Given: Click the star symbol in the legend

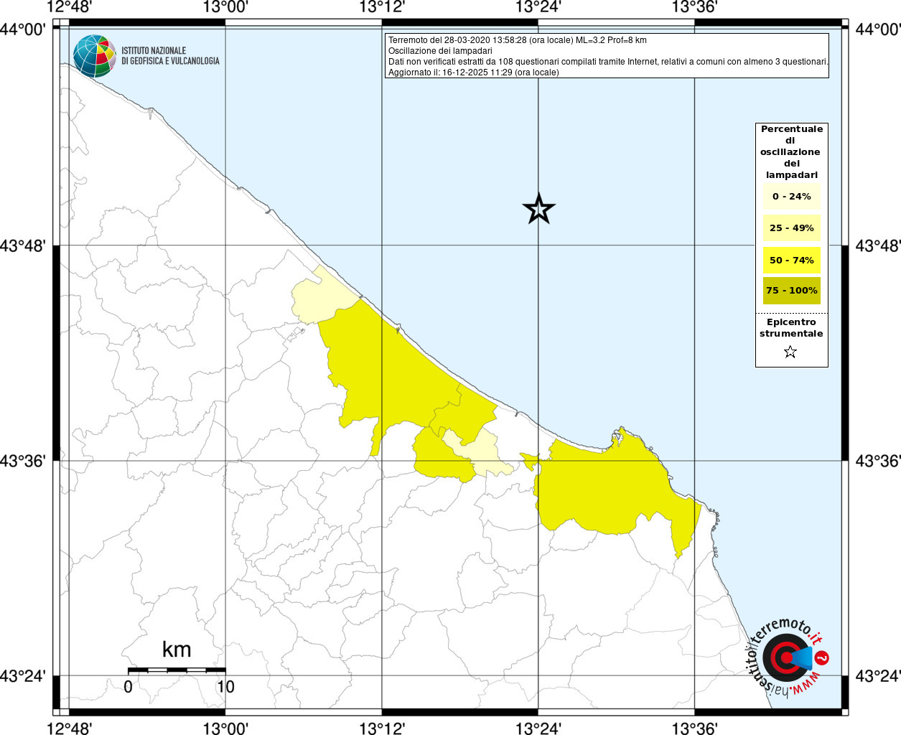Looking at the screenshot, I should click(x=790, y=352).
